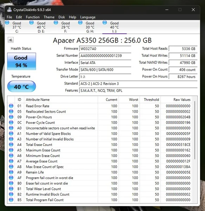Image resolution: width=205 pixels, height=211 pixels.
Task: Click the Standard field ACS-2
Action: point(138,84)
